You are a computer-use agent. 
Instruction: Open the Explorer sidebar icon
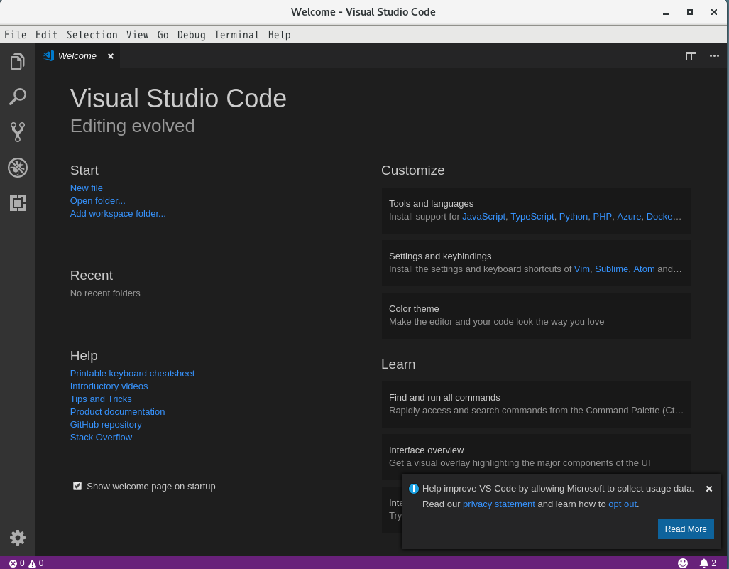17,61
